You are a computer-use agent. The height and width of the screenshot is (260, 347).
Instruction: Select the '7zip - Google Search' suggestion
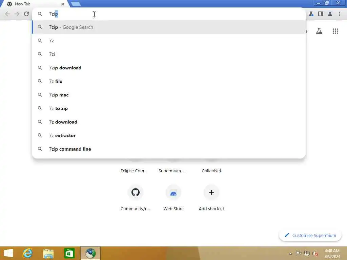pos(169,27)
